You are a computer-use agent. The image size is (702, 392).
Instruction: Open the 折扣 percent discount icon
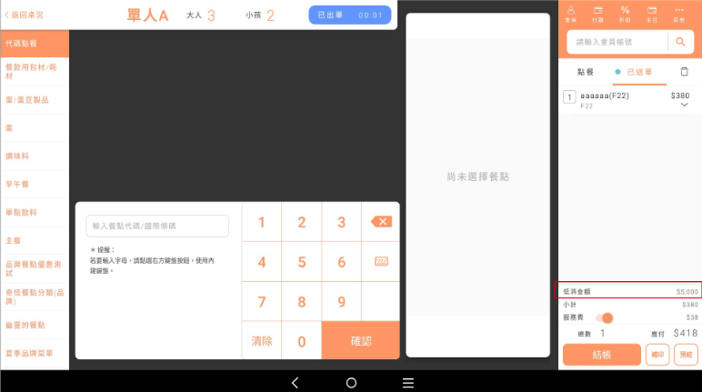point(625,13)
